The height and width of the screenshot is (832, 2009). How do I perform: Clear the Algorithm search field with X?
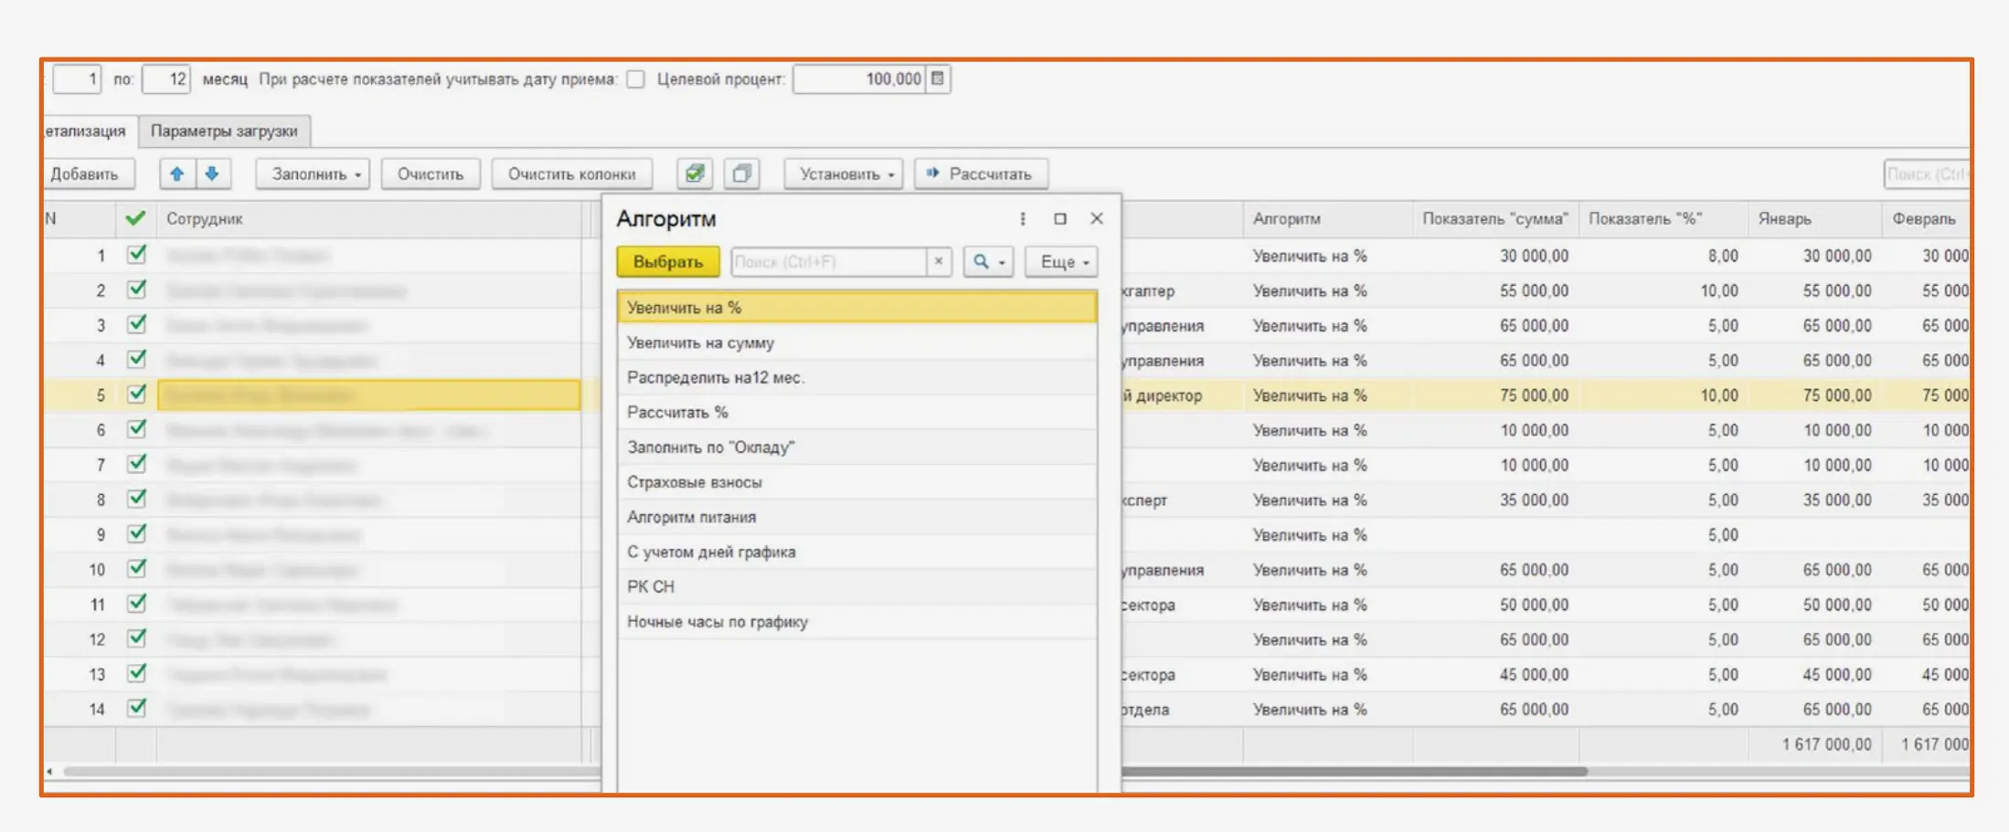939,262
